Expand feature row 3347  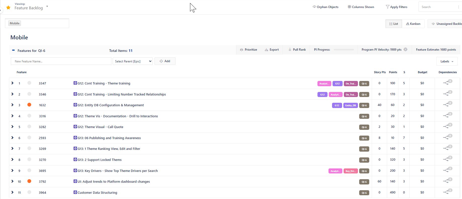[12, 83]
